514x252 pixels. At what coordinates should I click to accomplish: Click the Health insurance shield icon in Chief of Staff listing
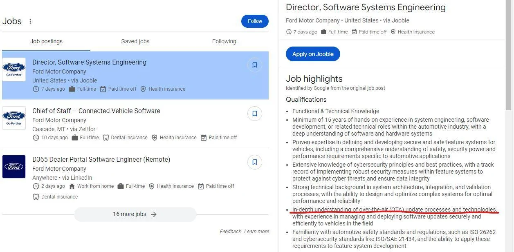155,138
